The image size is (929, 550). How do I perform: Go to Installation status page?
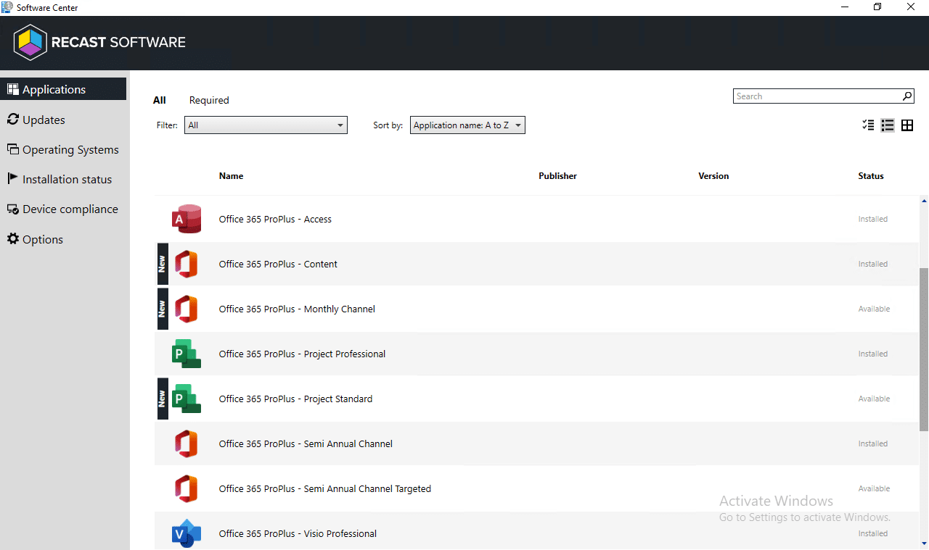[67, 179]
